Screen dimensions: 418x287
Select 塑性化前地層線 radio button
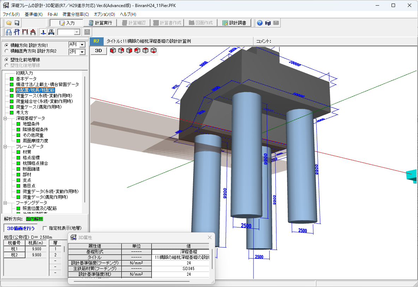click(x=6, y=60)
